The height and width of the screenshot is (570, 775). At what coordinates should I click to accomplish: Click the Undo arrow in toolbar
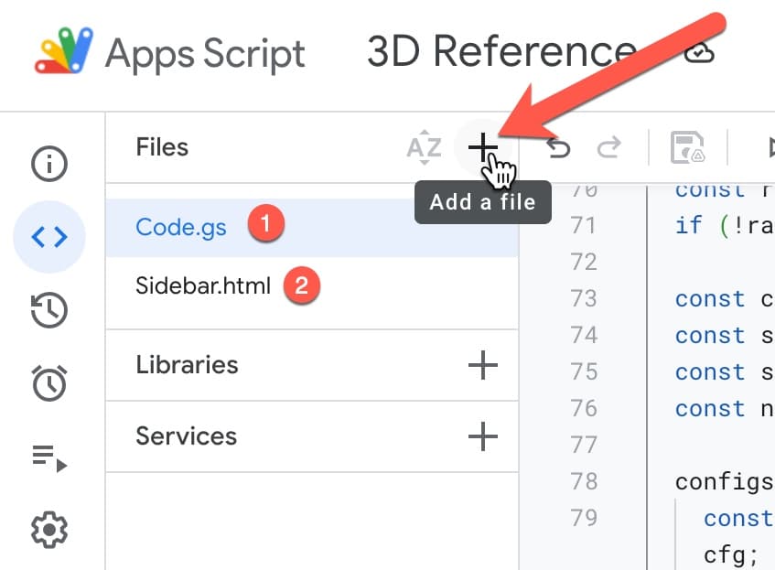[558, 147]
